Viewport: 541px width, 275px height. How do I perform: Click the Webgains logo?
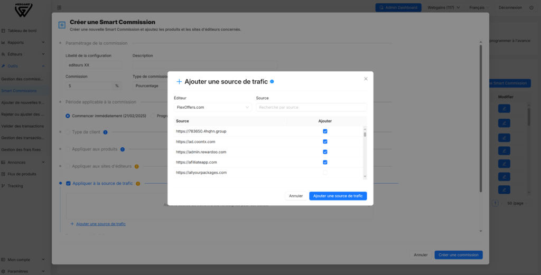23,10
